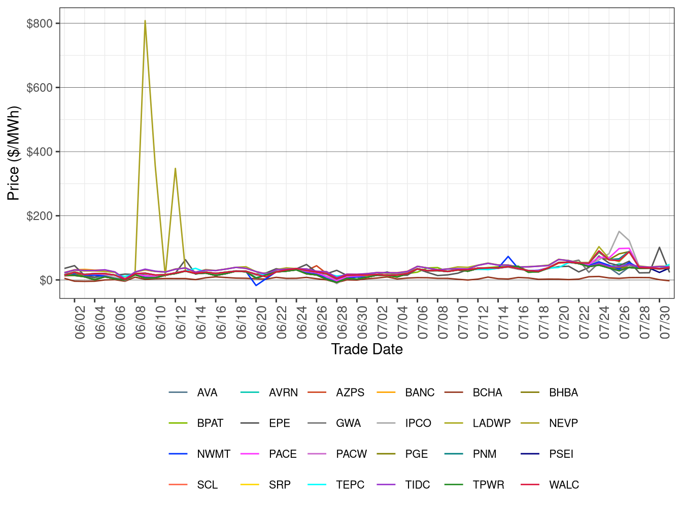Image resolution: width=682 pixels, height=511 pixels.
Task: Click the AVRN legend label
Action: coord(283,393)
